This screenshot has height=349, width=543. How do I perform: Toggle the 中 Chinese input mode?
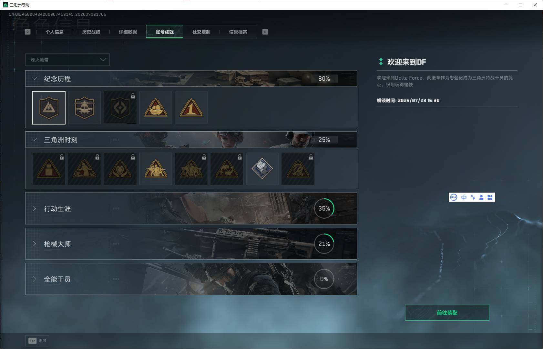pos(464,197)
